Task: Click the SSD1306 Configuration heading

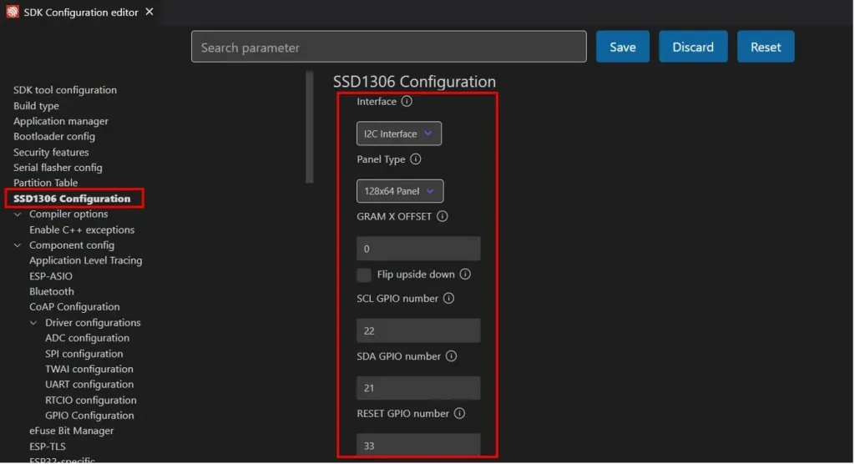Action: [414, 82]
